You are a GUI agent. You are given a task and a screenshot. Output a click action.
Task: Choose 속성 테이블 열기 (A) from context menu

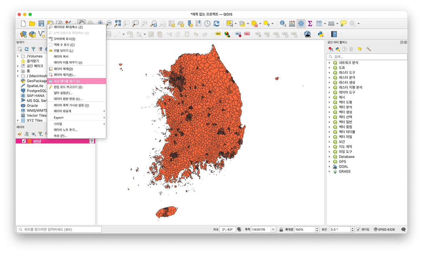67,81
